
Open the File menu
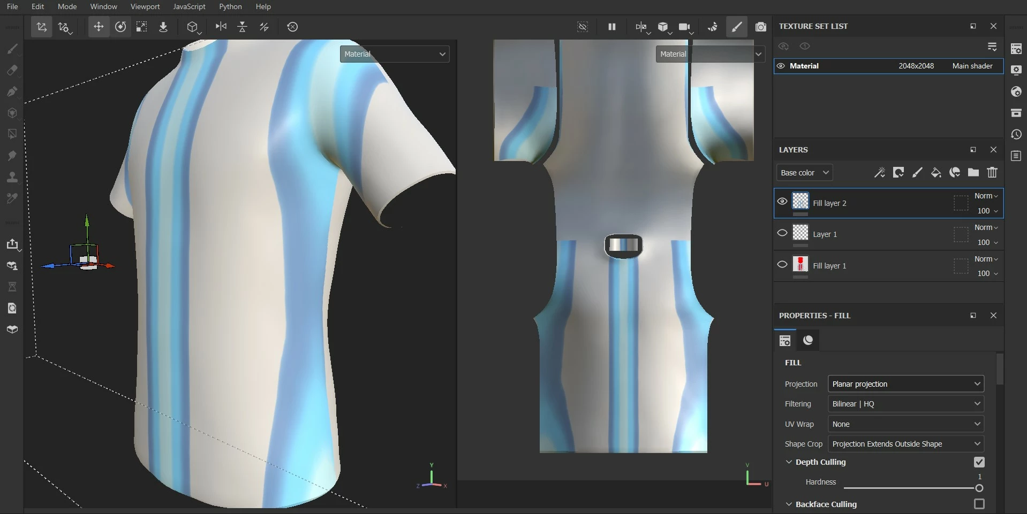click(12, 6)
